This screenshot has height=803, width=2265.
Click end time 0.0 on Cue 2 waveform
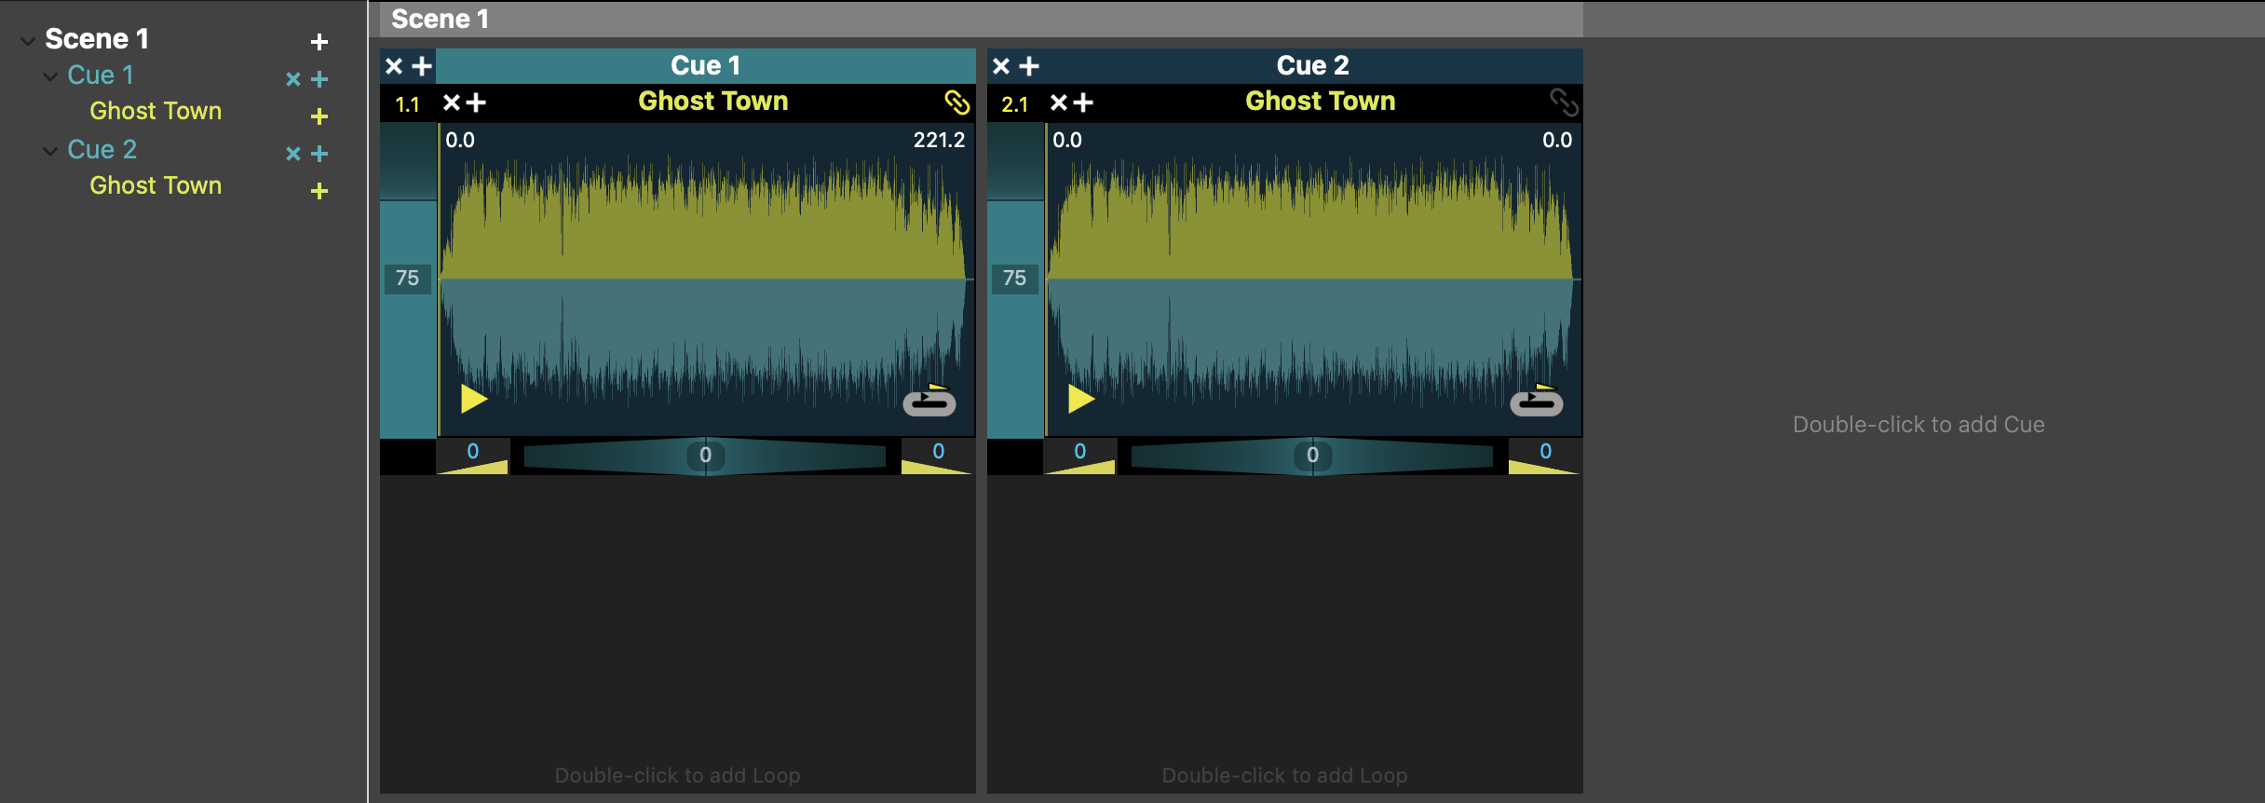point(1557,141)
